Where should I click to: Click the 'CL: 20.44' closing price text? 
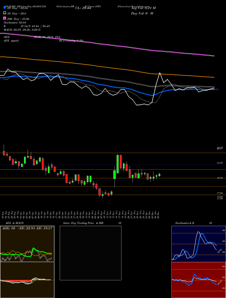click(x=83, y=8)
